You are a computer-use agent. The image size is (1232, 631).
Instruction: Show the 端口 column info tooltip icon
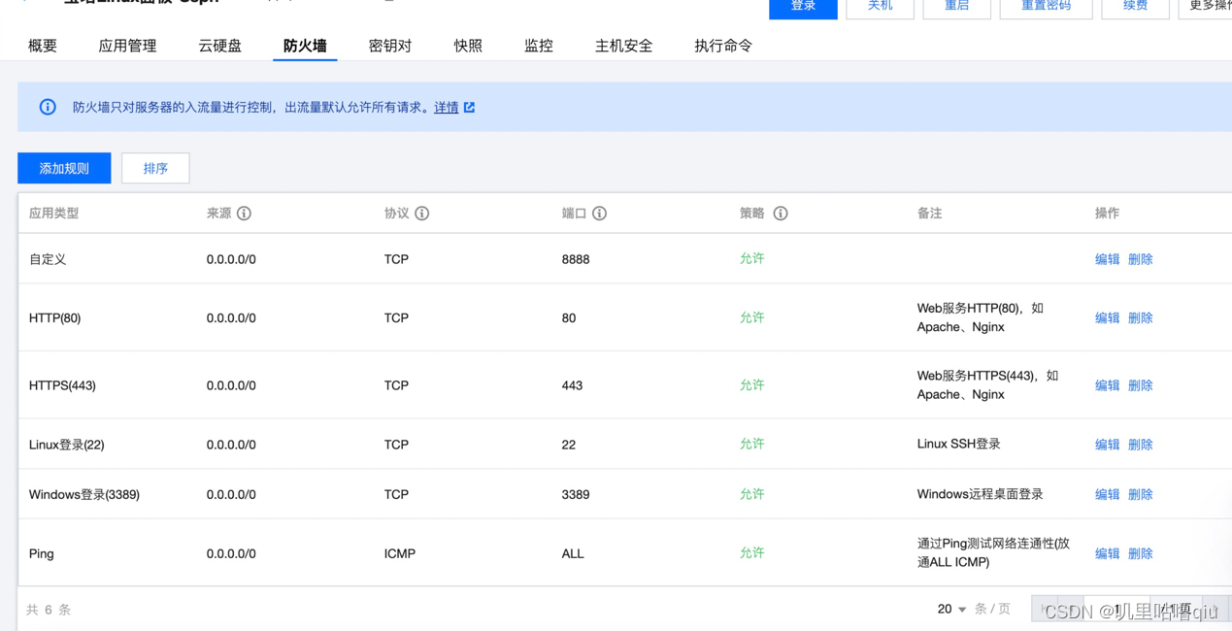point(600,214)
